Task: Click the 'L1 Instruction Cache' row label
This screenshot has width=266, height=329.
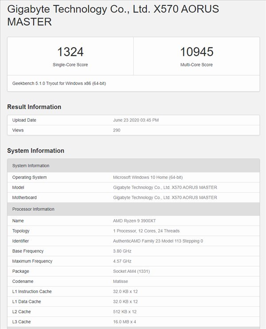Action: [x=32, y=291]
